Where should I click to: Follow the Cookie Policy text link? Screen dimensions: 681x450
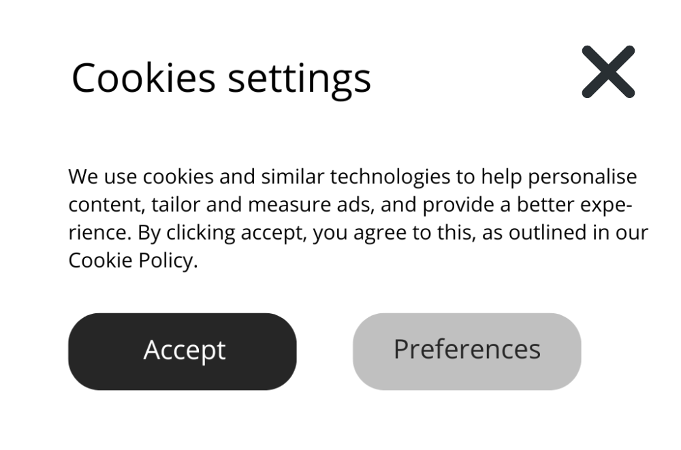coord(133,261)
